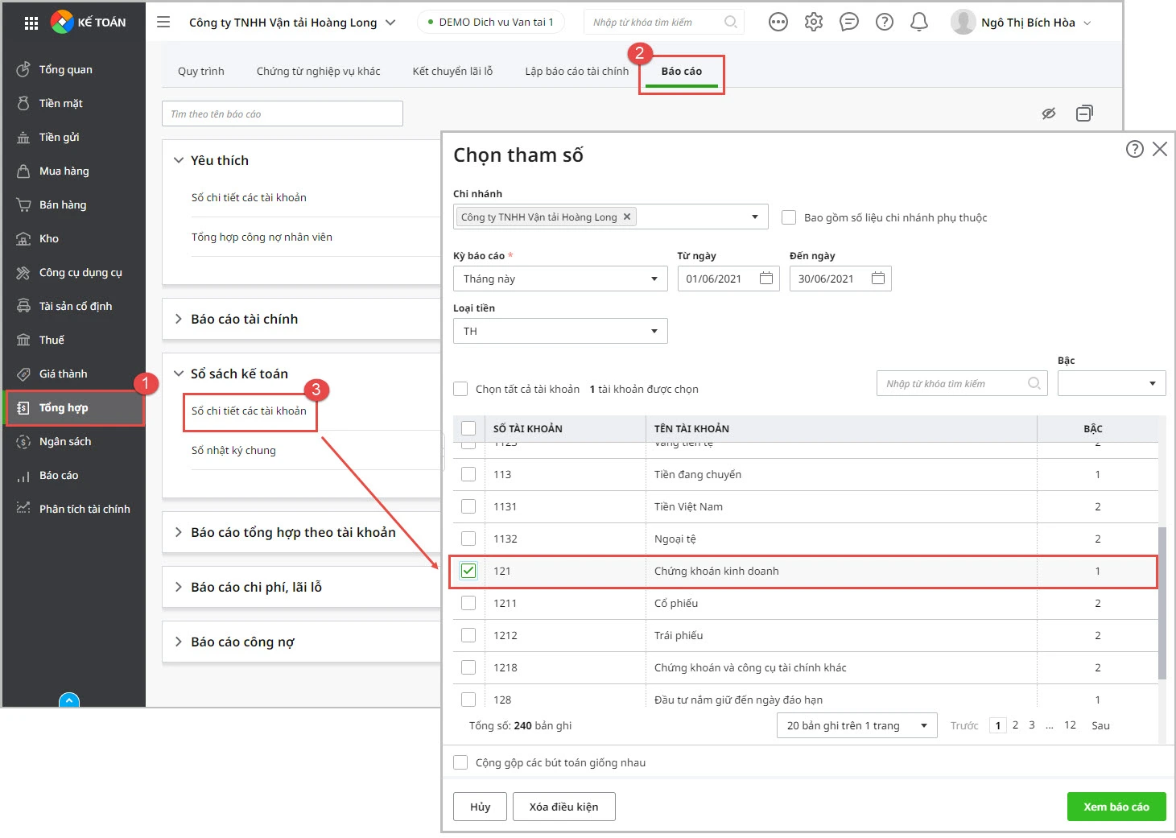The width and height of the screenshot is (1176, 838).
Task: Click the search magnifier in top bar
Action: pos(730,23)
